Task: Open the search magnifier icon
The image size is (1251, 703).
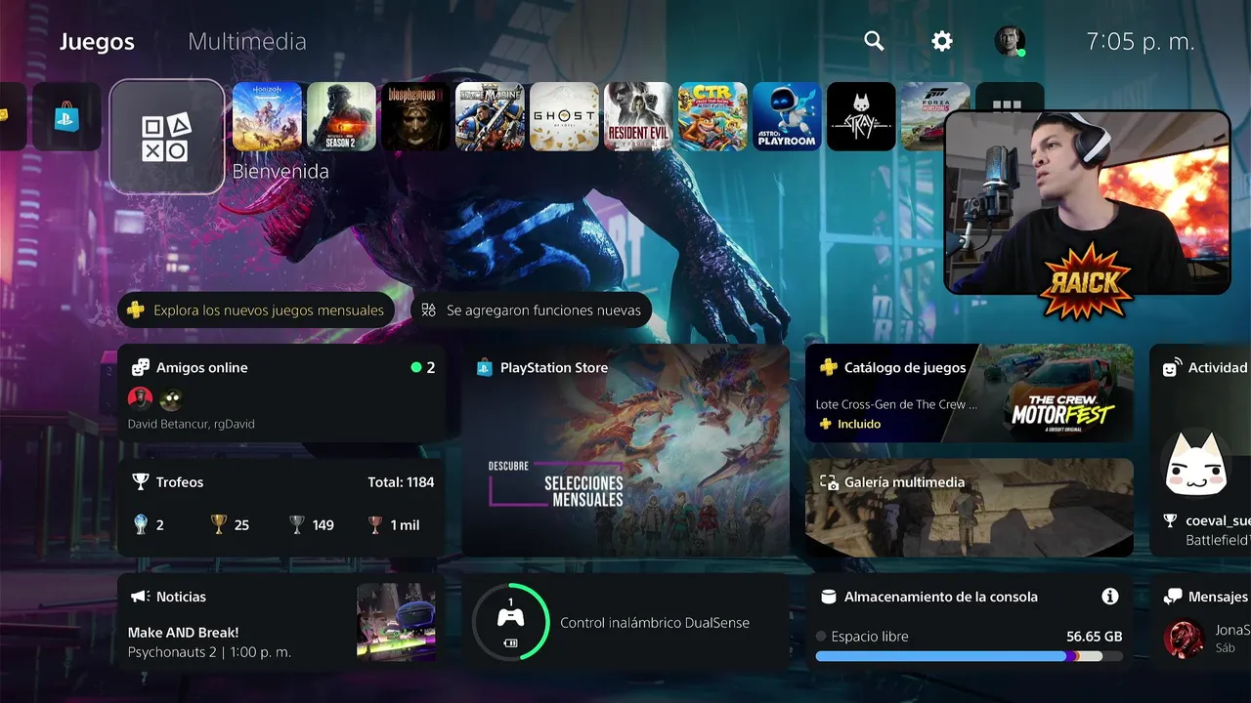Action: pyautogui.click(x=874, y=41)
